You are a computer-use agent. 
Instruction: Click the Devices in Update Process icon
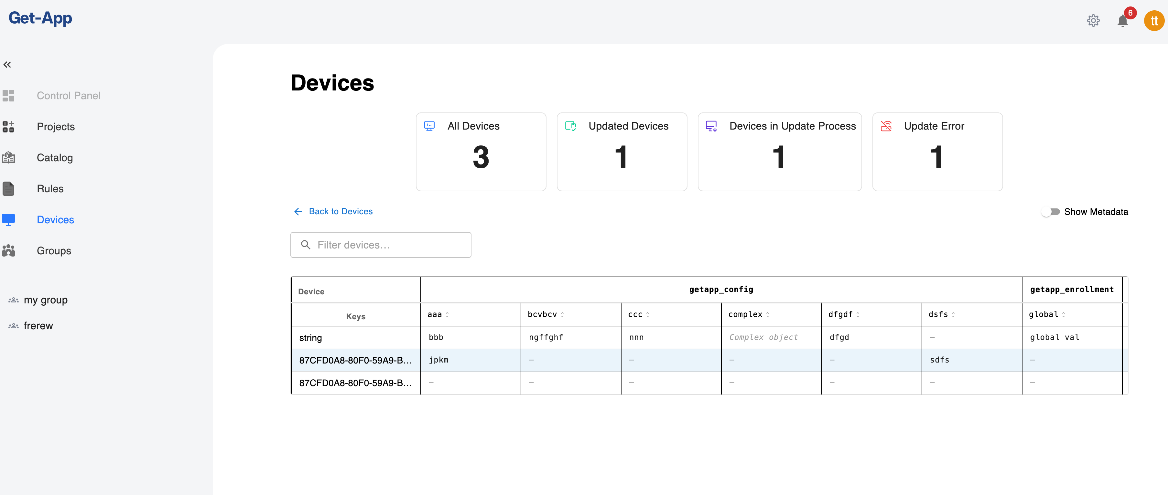711,126
